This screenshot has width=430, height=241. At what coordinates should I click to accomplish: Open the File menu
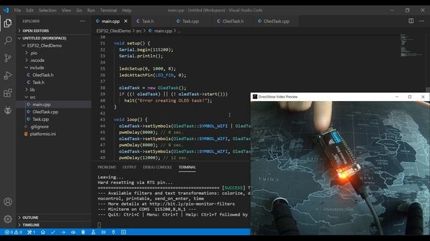tap(17, 10)
